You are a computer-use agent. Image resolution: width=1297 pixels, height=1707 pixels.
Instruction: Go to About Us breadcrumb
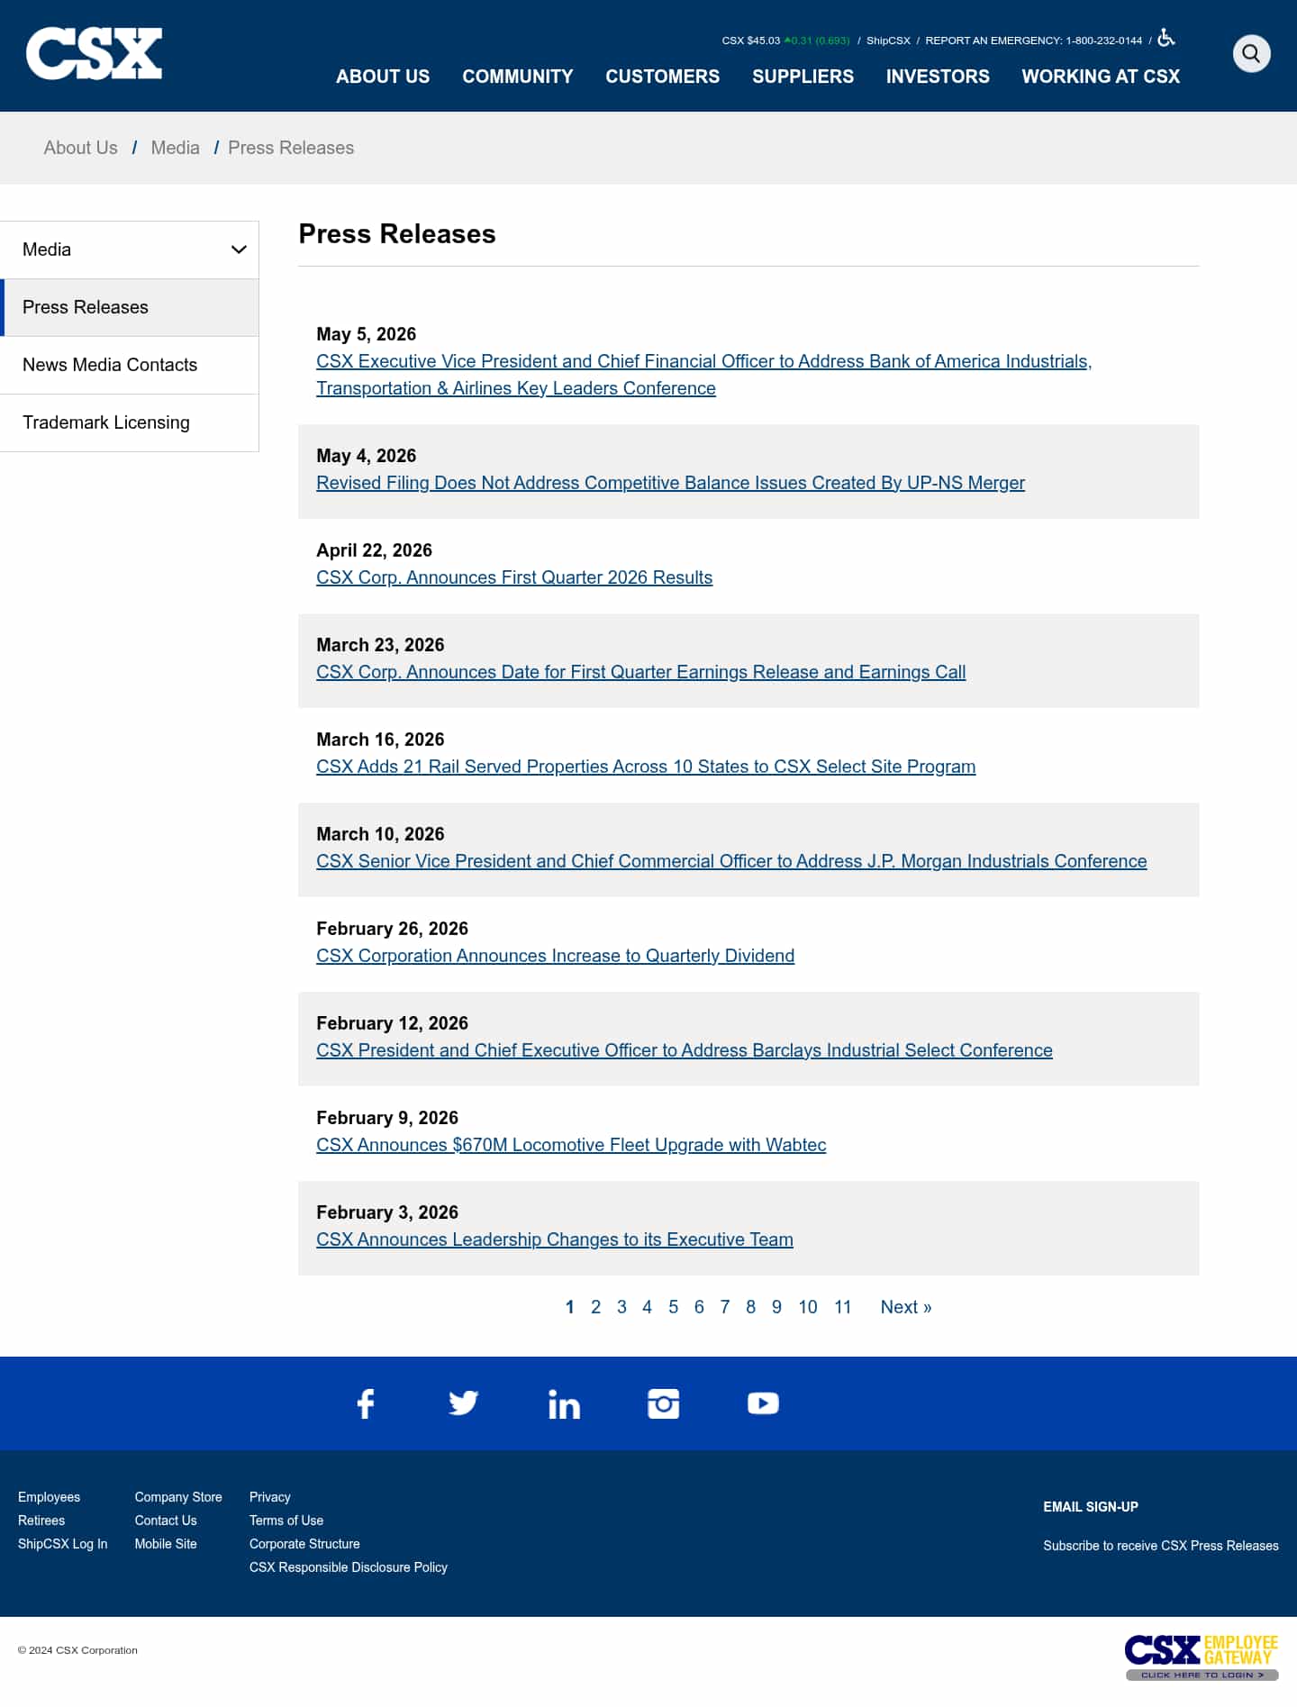(81, 148)
